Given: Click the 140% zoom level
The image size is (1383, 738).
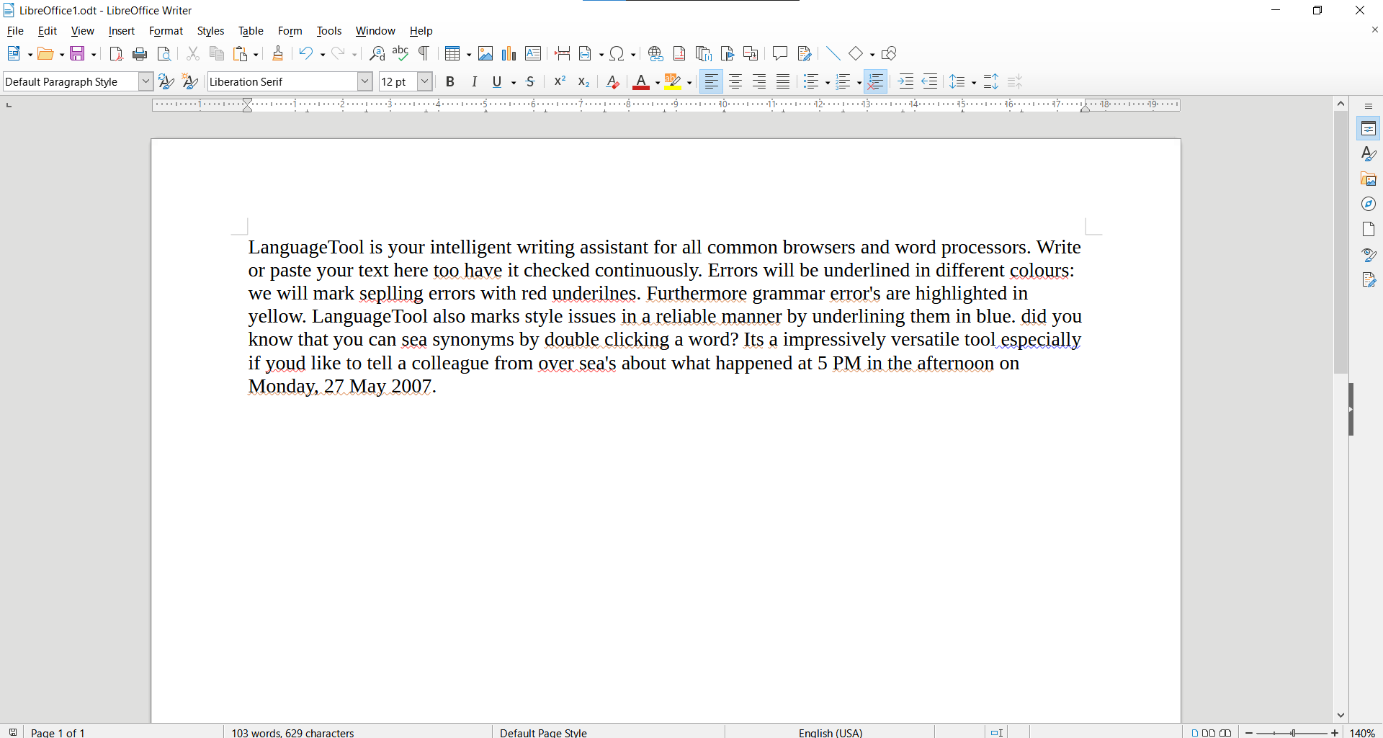Looking at the screenshot, I should [x=1362, y=732].
